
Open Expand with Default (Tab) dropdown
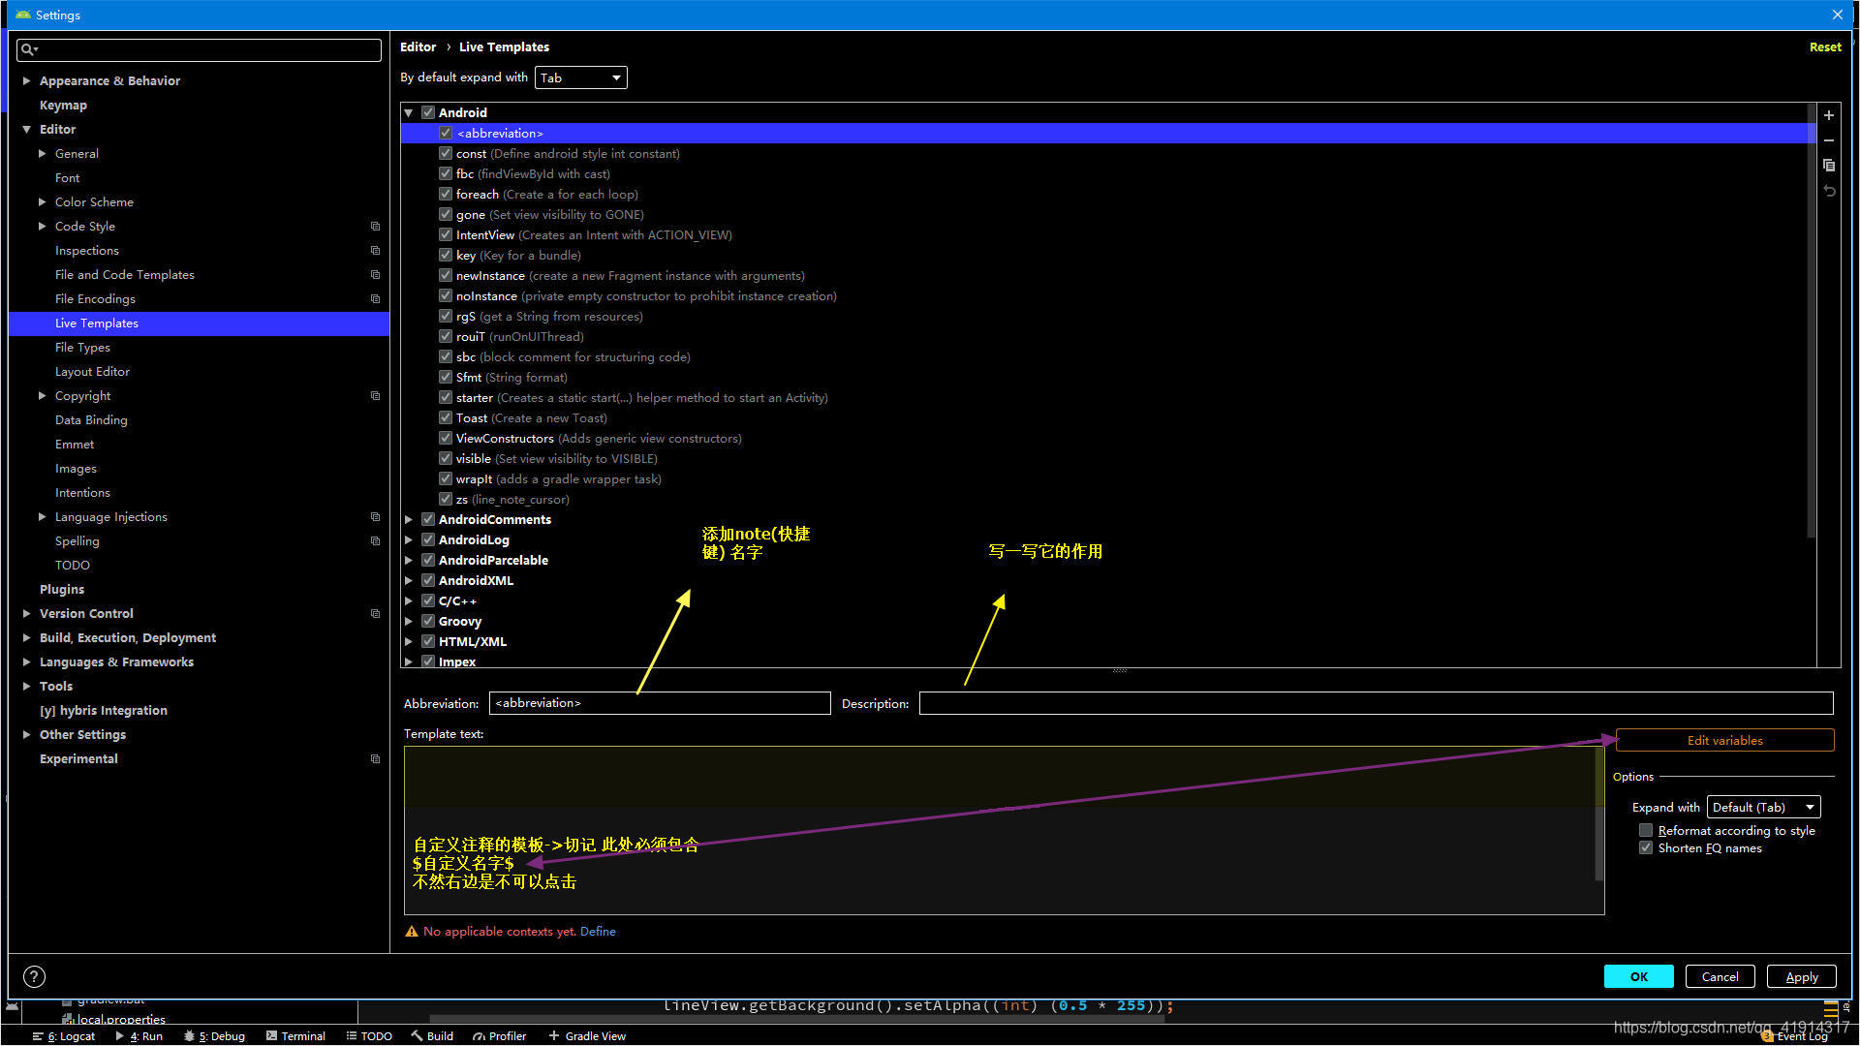click(x=1763, y=808)
